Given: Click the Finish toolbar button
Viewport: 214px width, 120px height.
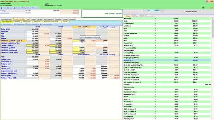Looking at the screenshot, I should (x=4, y=8).
